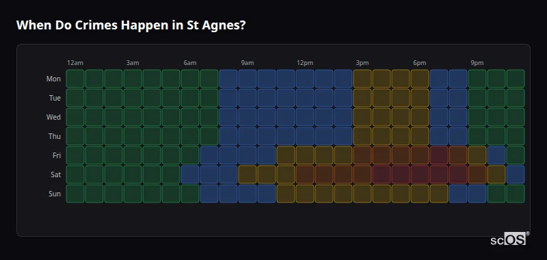The image size is (547, 260).
Task: Select the Tuesday 3am heatmap cell
Action: (133, 98)
